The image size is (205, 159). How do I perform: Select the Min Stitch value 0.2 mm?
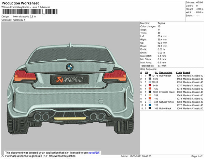162,59
